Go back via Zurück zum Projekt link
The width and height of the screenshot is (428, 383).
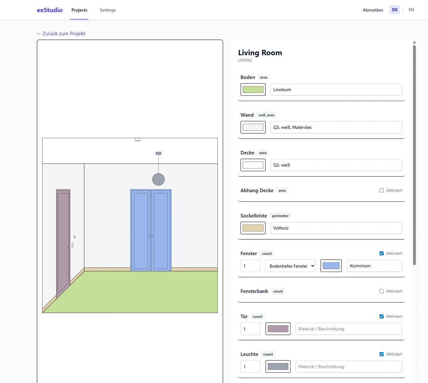coord(61,33)
